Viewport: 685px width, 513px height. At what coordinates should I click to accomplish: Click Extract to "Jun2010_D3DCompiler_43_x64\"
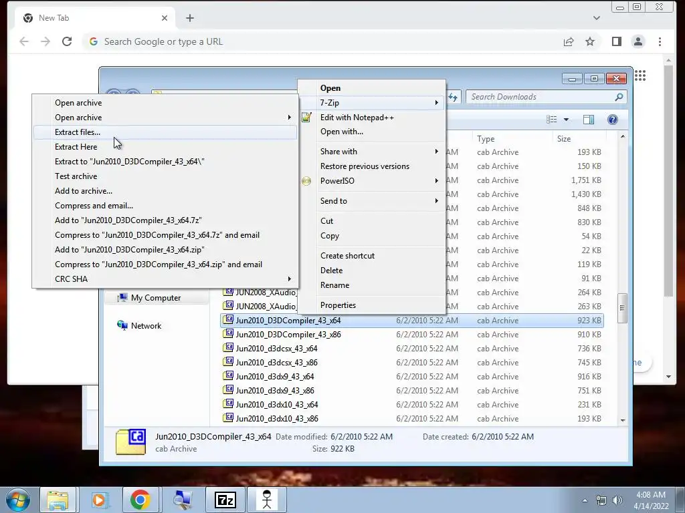[165, 162]
